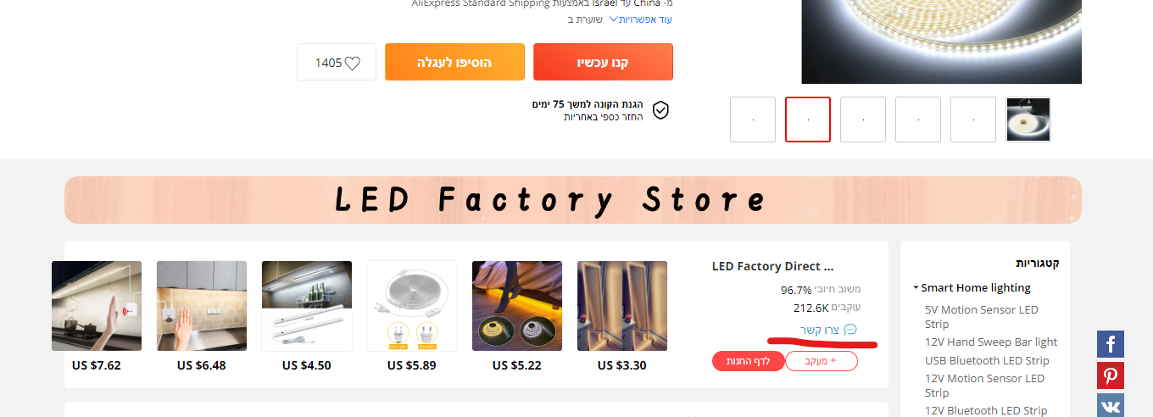Pin the product on Pinterest

(1111, 375)
